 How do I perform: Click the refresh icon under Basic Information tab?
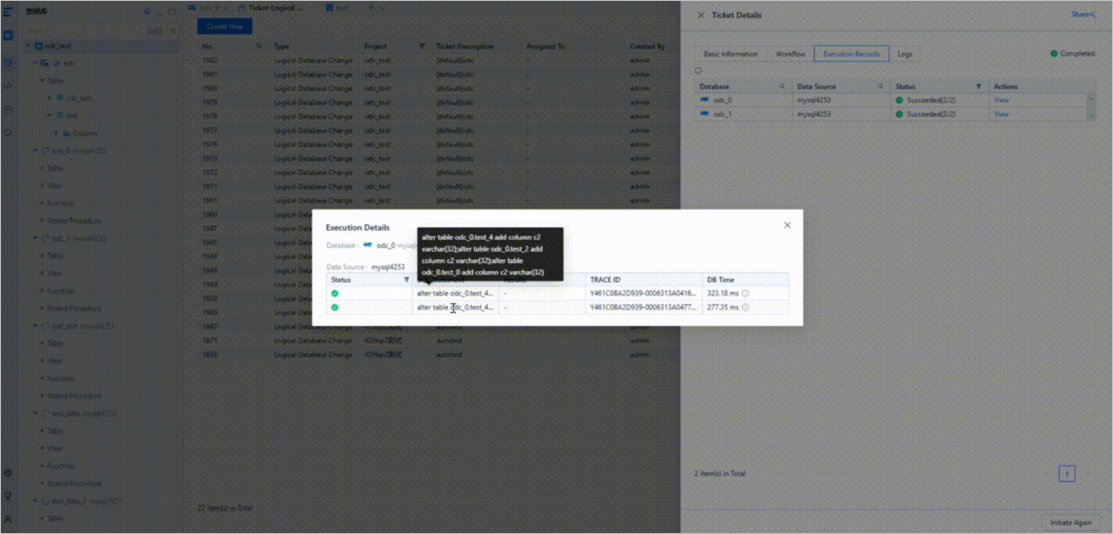coord(698,70)
